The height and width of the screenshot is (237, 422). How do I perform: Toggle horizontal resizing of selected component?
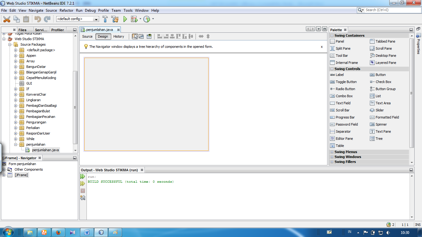click(201, 36)
